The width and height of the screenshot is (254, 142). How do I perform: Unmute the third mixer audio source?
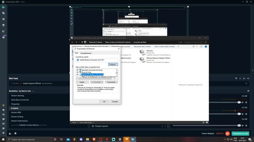pyautogui.click(x=242, y=125)
